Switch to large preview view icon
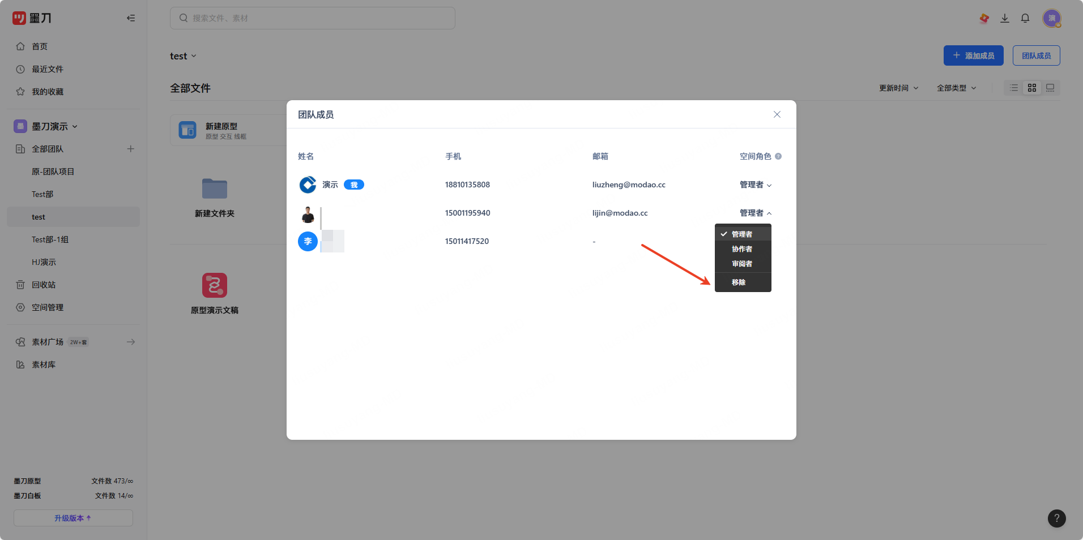 1050,88
